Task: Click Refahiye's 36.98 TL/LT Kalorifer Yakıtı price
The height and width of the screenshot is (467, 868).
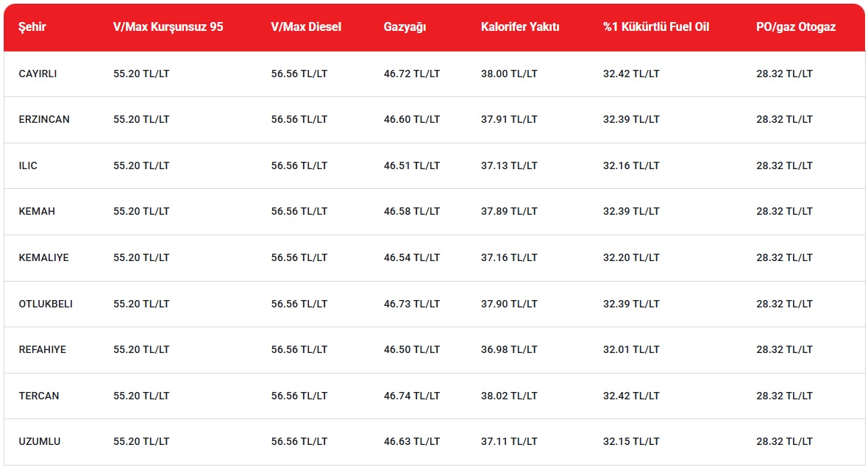Action: tap(509, 349)
